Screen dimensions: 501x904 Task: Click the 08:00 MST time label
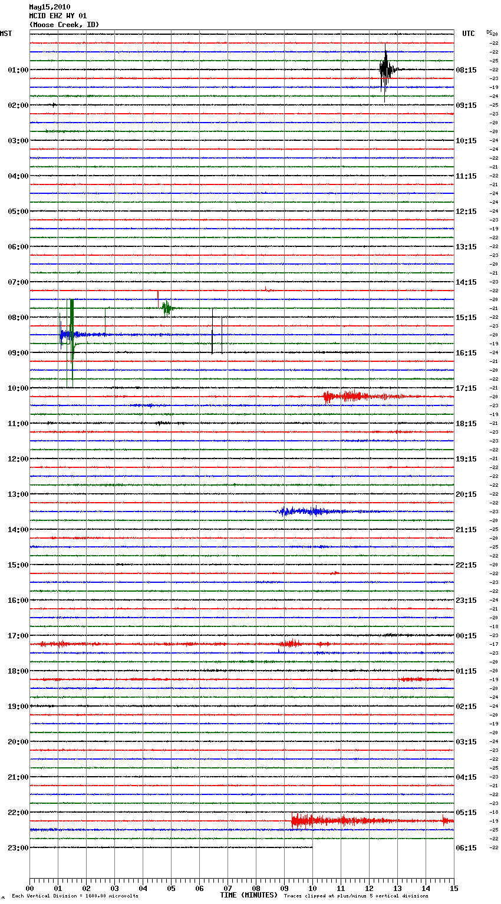click(18, 318)
